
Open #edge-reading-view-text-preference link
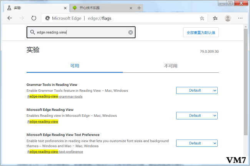55,152
